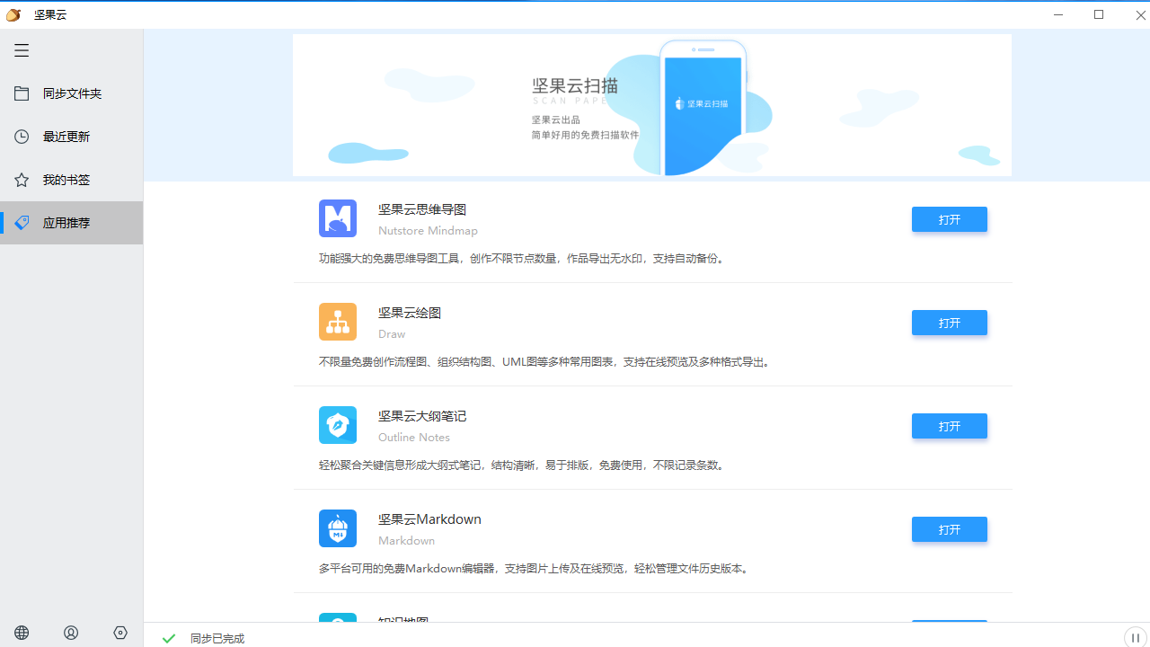
Task: Click the globe language icon
Action: [x=22, y=633]
